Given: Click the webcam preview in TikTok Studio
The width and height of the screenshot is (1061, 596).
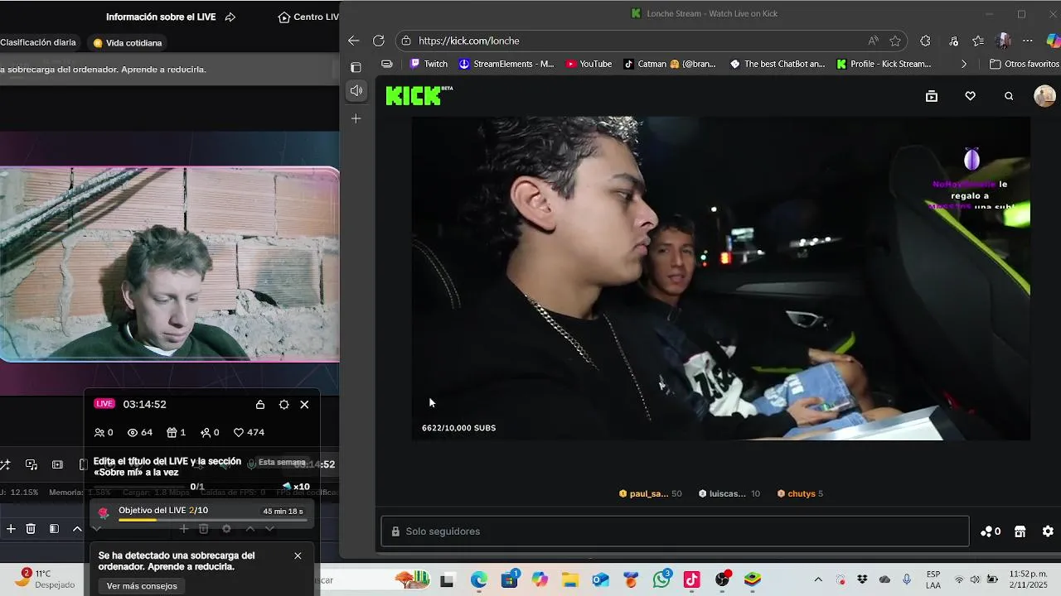Looking at the screenshot, I should [169, 265].
